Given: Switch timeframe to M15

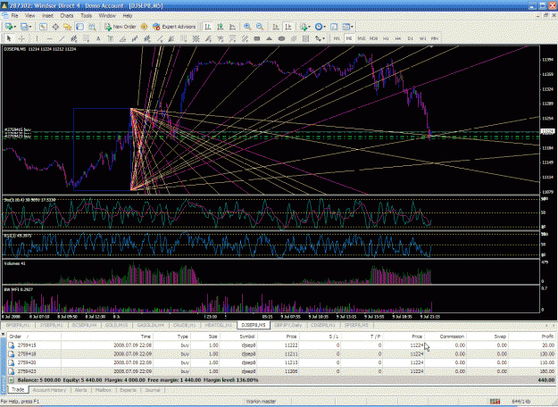Looking at the screenshot, I should point(362,38).
